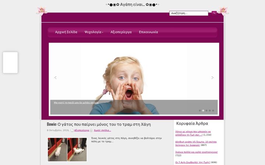This screenshot has height=165, width=265.
Task: Select the fourth slider pagination dot
Action: [210, 110]
